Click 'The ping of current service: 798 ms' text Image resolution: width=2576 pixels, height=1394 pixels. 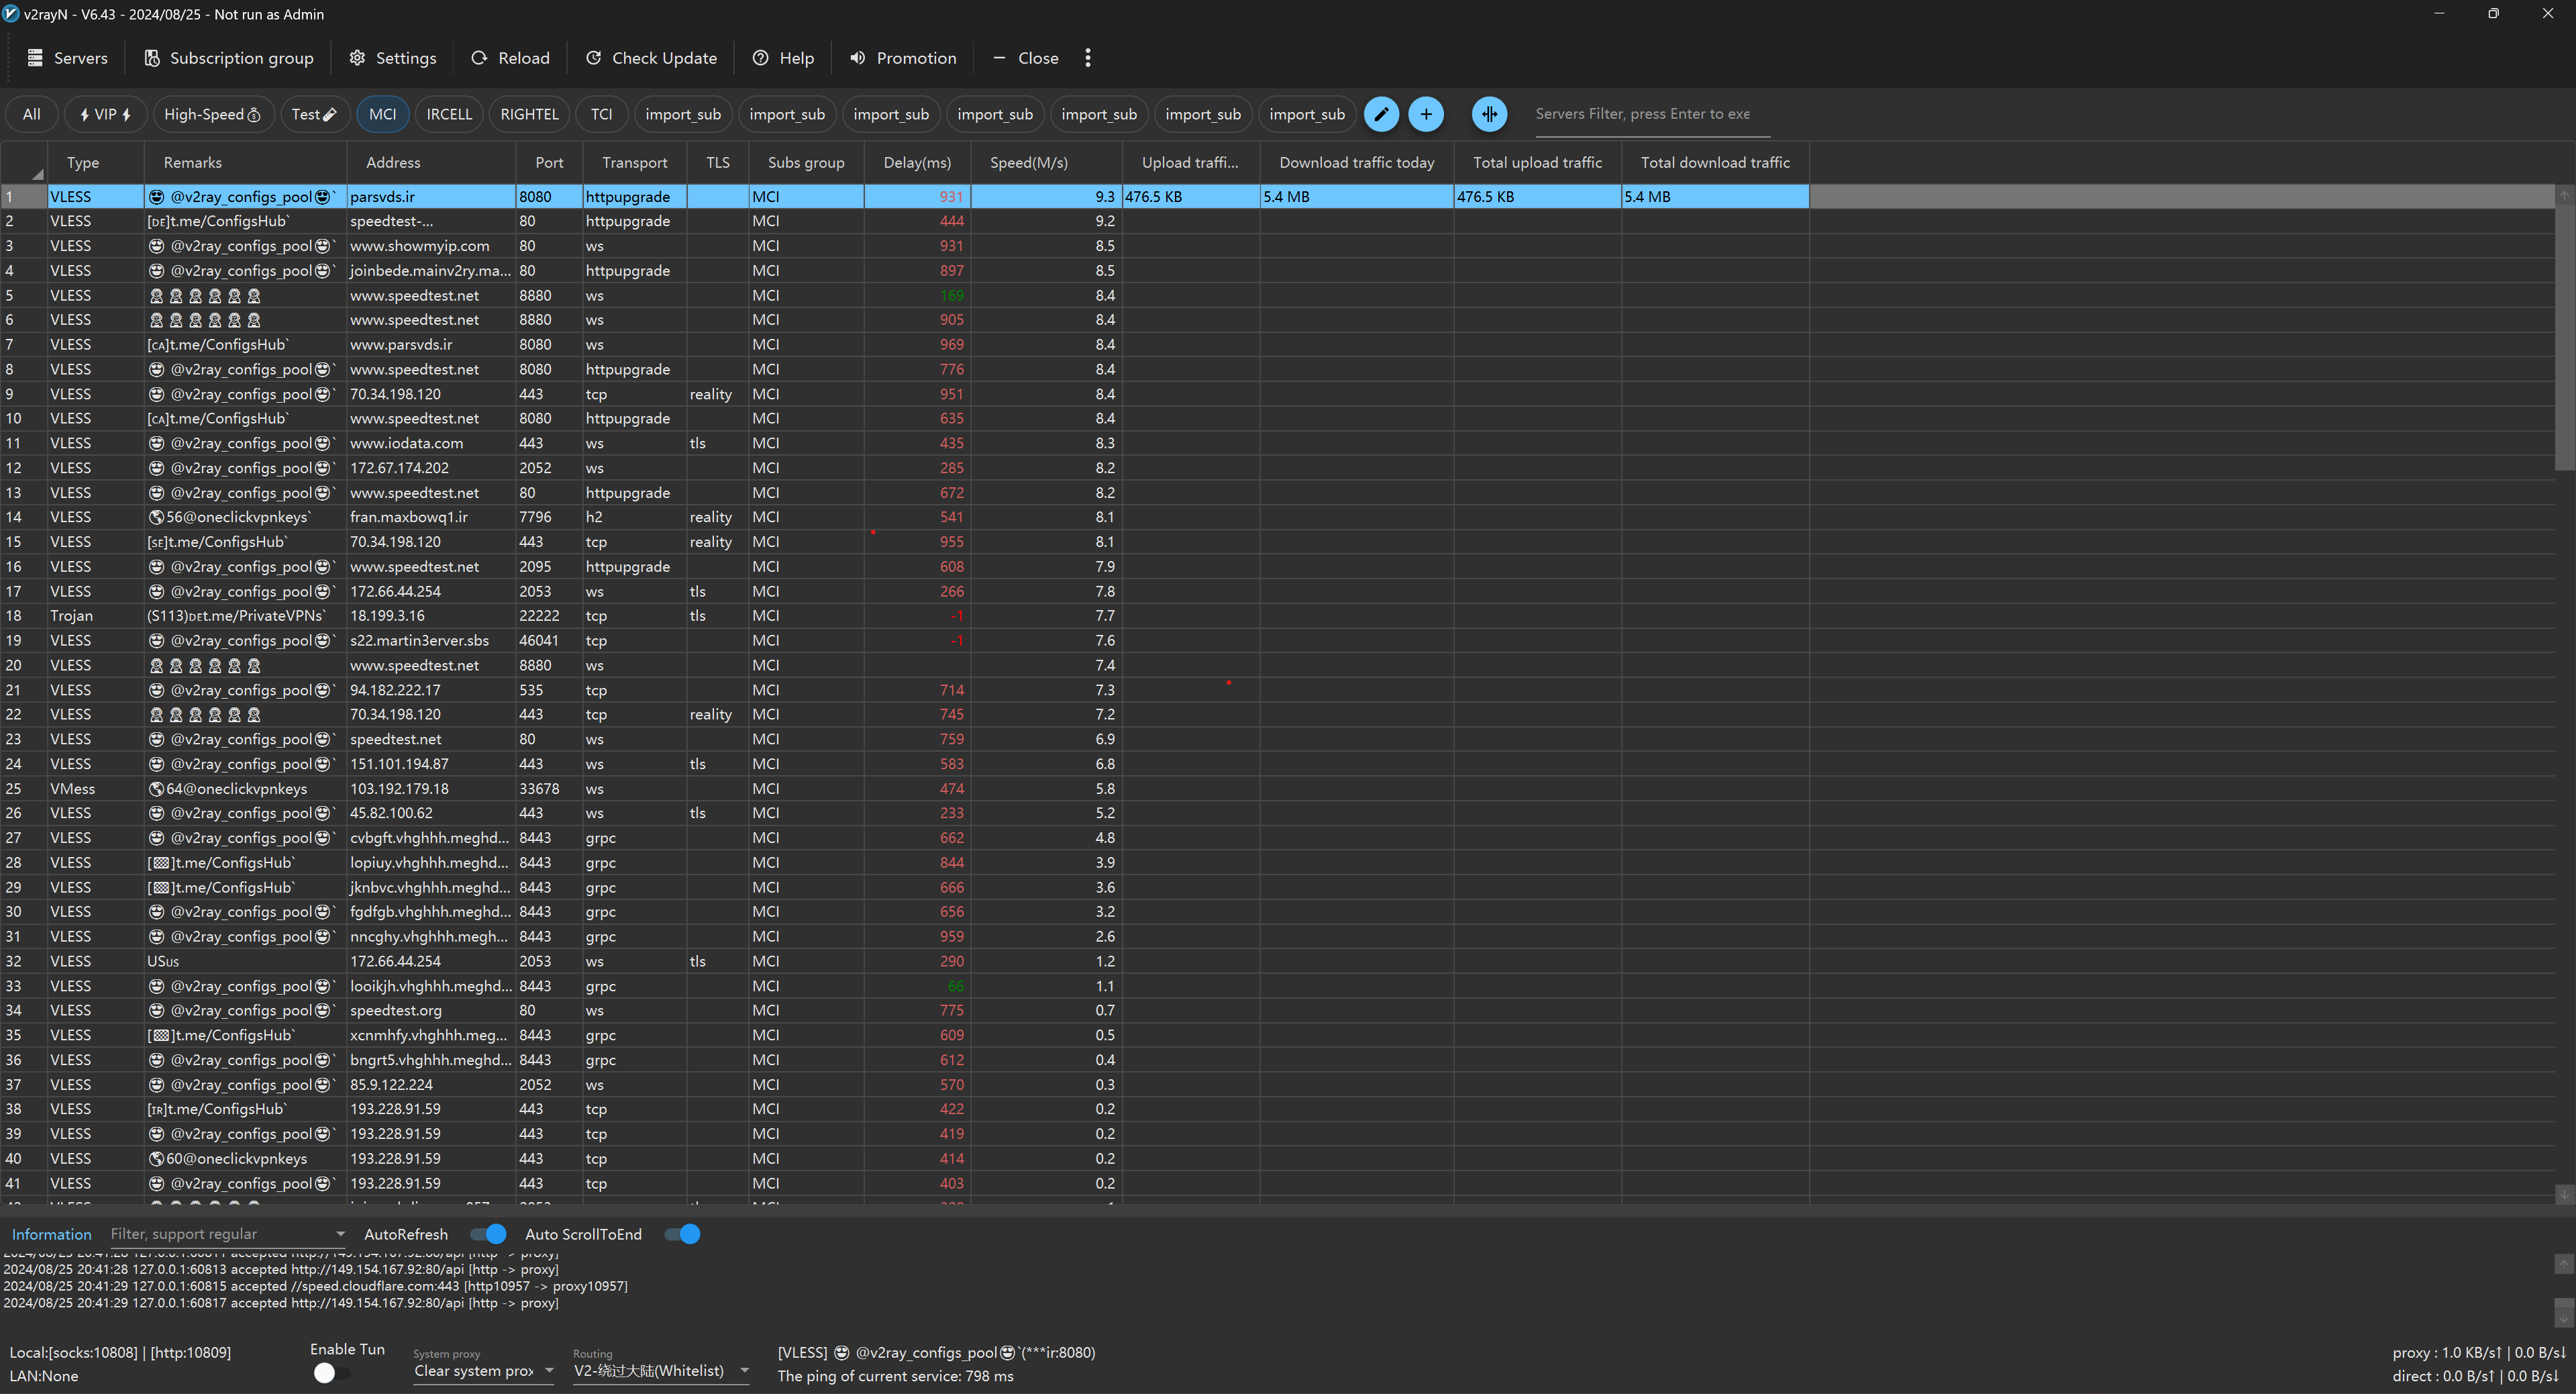895,1376
